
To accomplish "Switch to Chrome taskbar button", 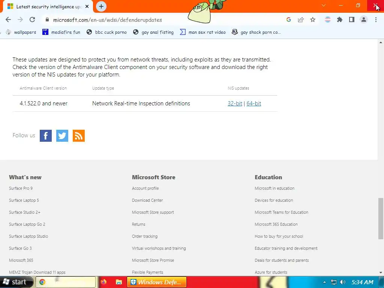I will (x=66, y=282).
